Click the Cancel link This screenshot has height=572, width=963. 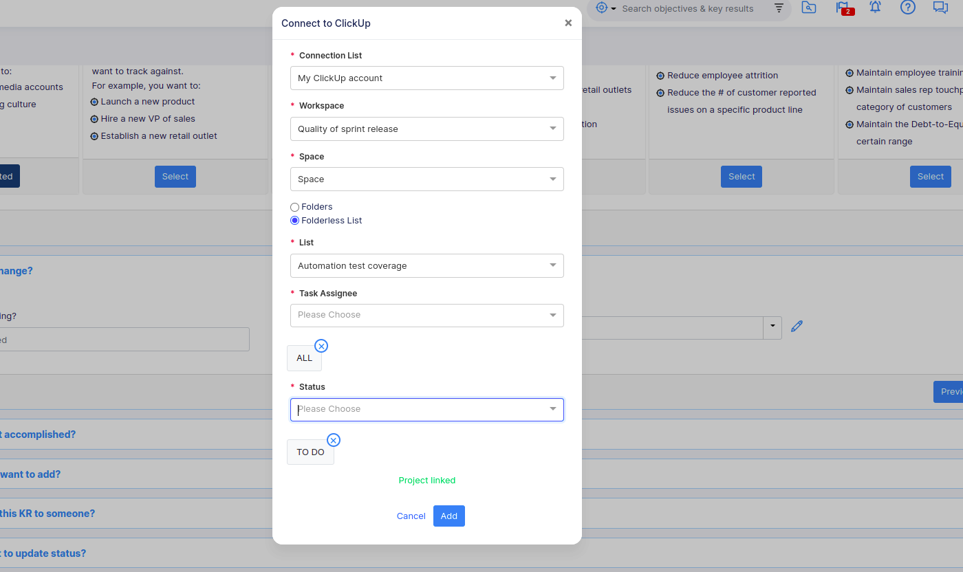coord(411,516)
